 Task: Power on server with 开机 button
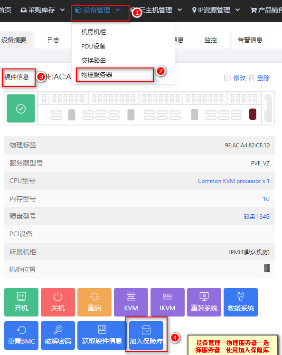(21, 302)
